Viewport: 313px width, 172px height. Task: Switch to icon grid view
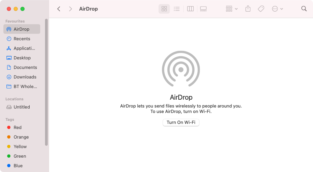click(x=164, y=9)
